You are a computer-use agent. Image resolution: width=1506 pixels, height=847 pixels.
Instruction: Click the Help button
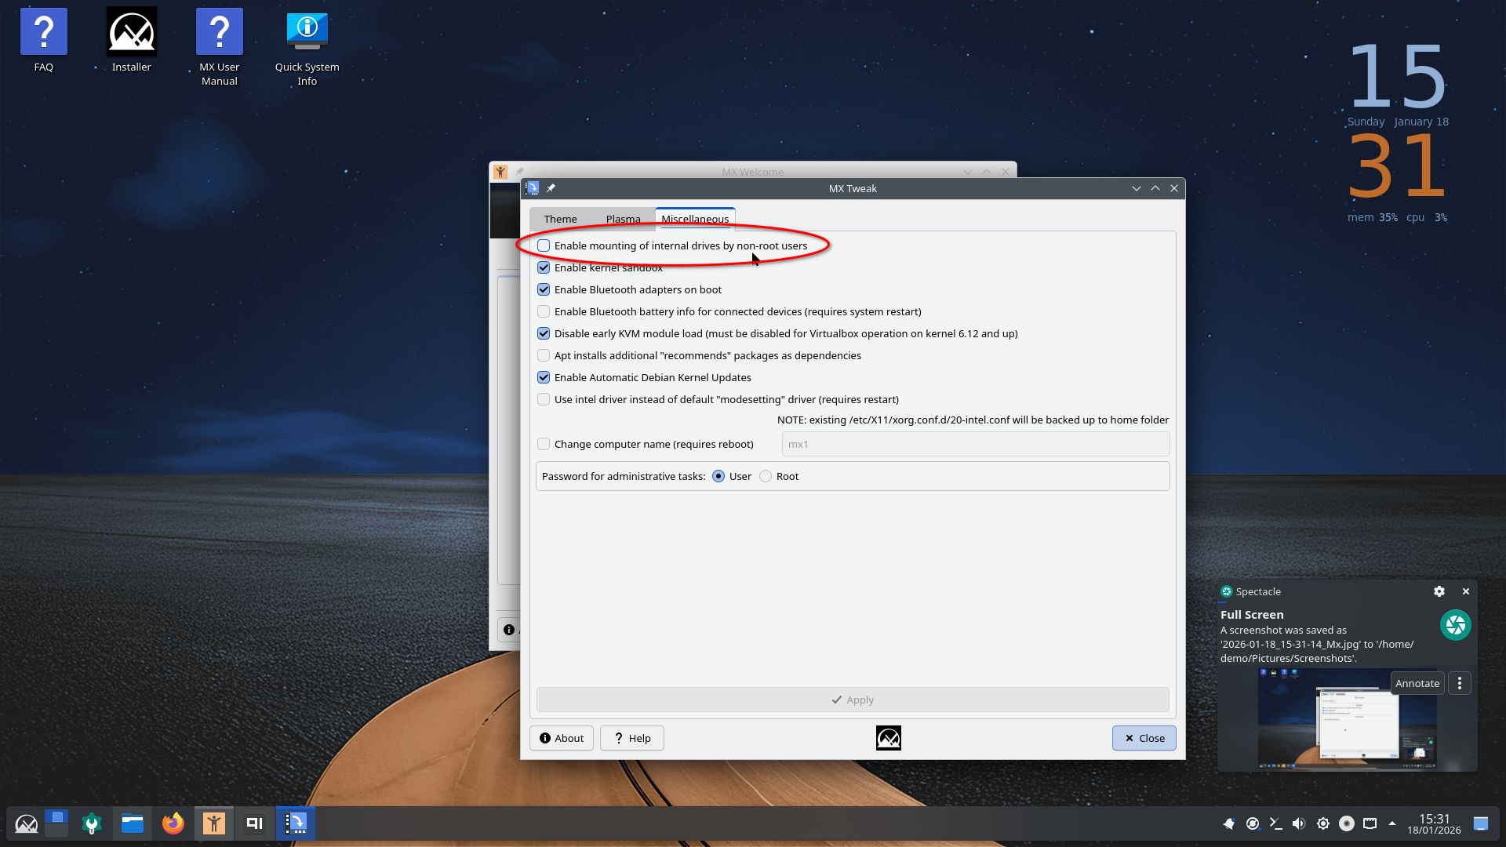(631, 738)
